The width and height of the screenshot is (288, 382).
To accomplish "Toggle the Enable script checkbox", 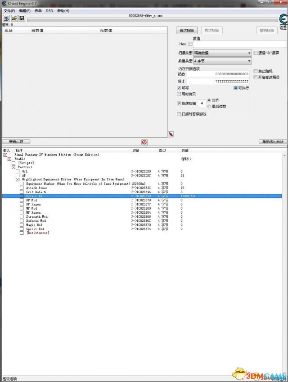I will 9,159.
